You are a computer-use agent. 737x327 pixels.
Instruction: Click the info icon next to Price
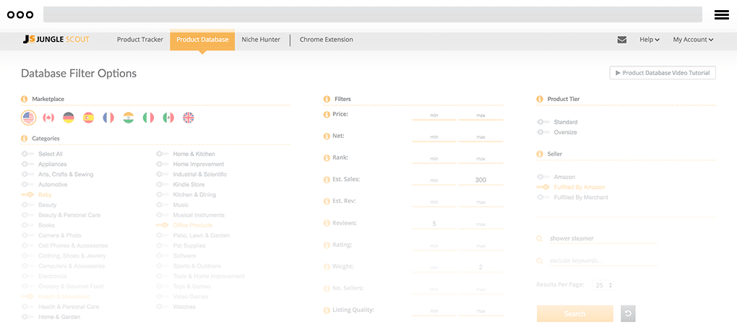click(327, 114)
